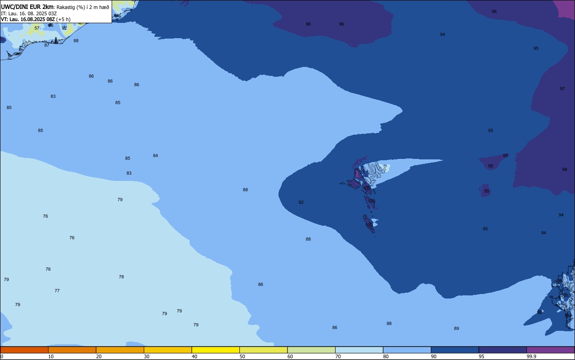This screenshot has width=575, height=360.
Task: Click the humidity value 87 near the coast
Action: (x=47, y=45)
